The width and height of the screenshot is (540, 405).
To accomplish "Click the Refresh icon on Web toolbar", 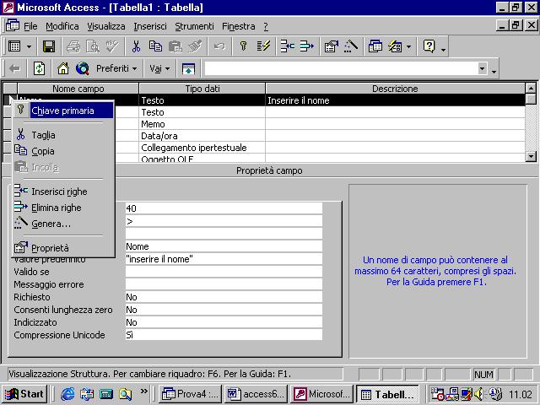I will [x=39, y=69].
